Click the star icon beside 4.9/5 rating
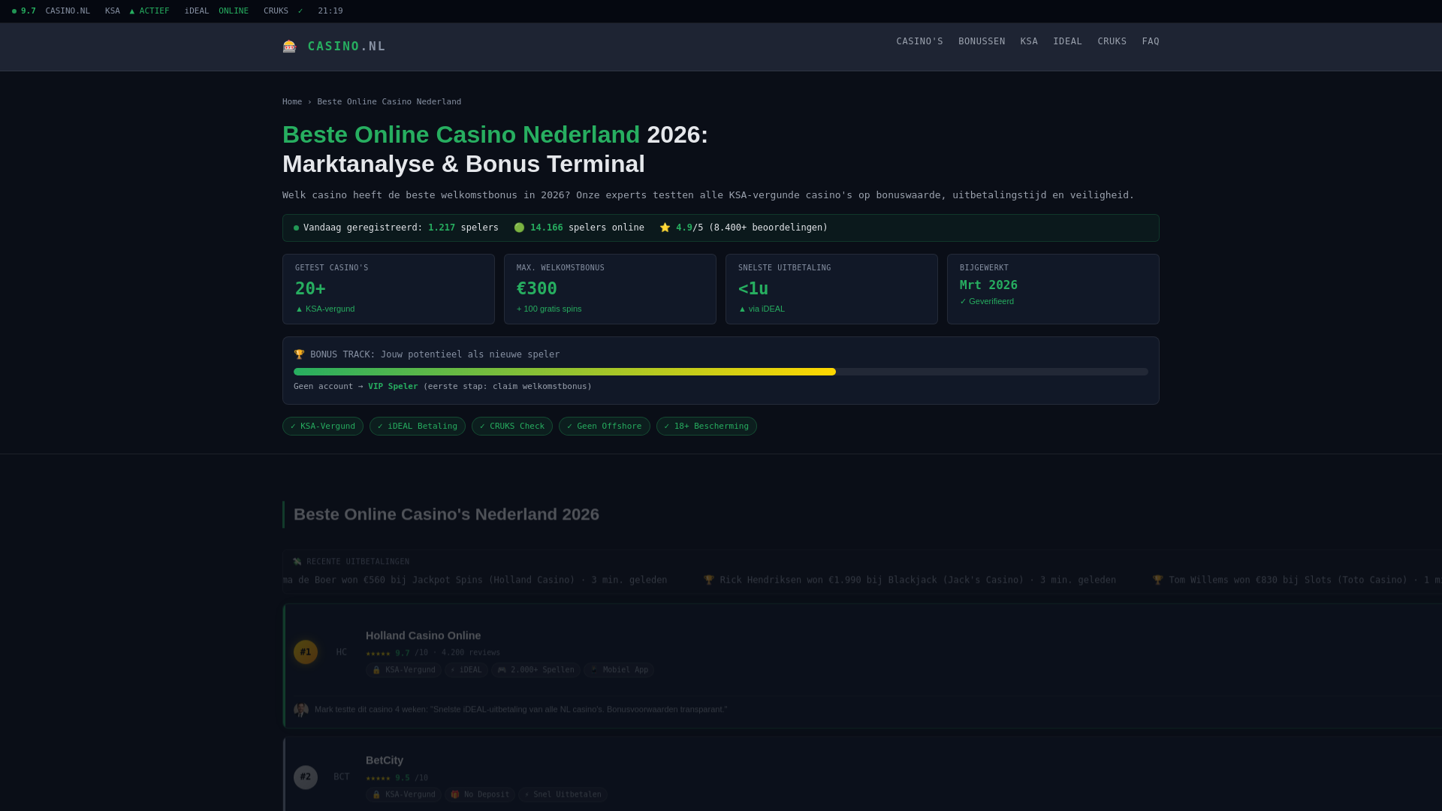The width and height of the screenshot is (1442, 811). [x=665, y=228]
